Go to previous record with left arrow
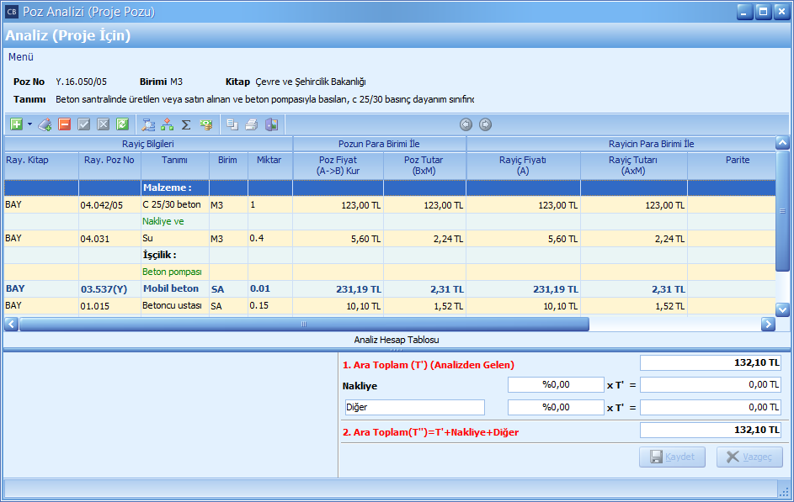Viewport: 794px width, 502px height. [x=466, y=124]
